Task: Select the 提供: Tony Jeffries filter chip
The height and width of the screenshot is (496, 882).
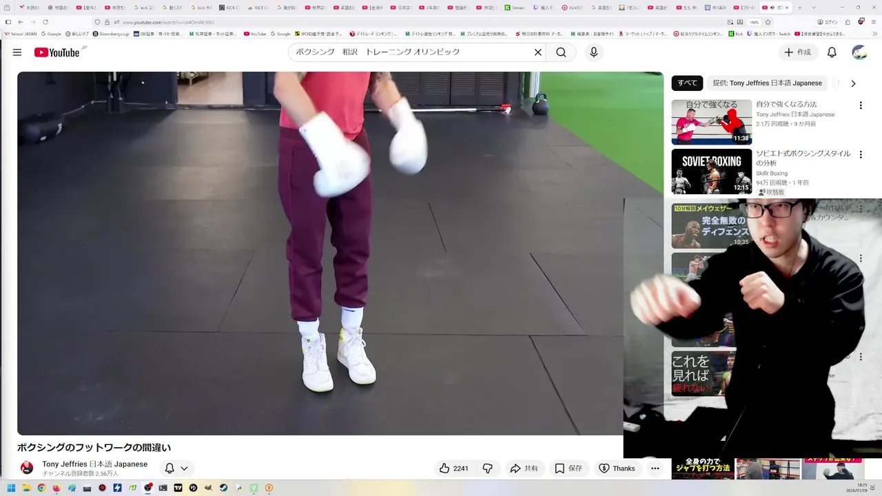Action: 767,83
